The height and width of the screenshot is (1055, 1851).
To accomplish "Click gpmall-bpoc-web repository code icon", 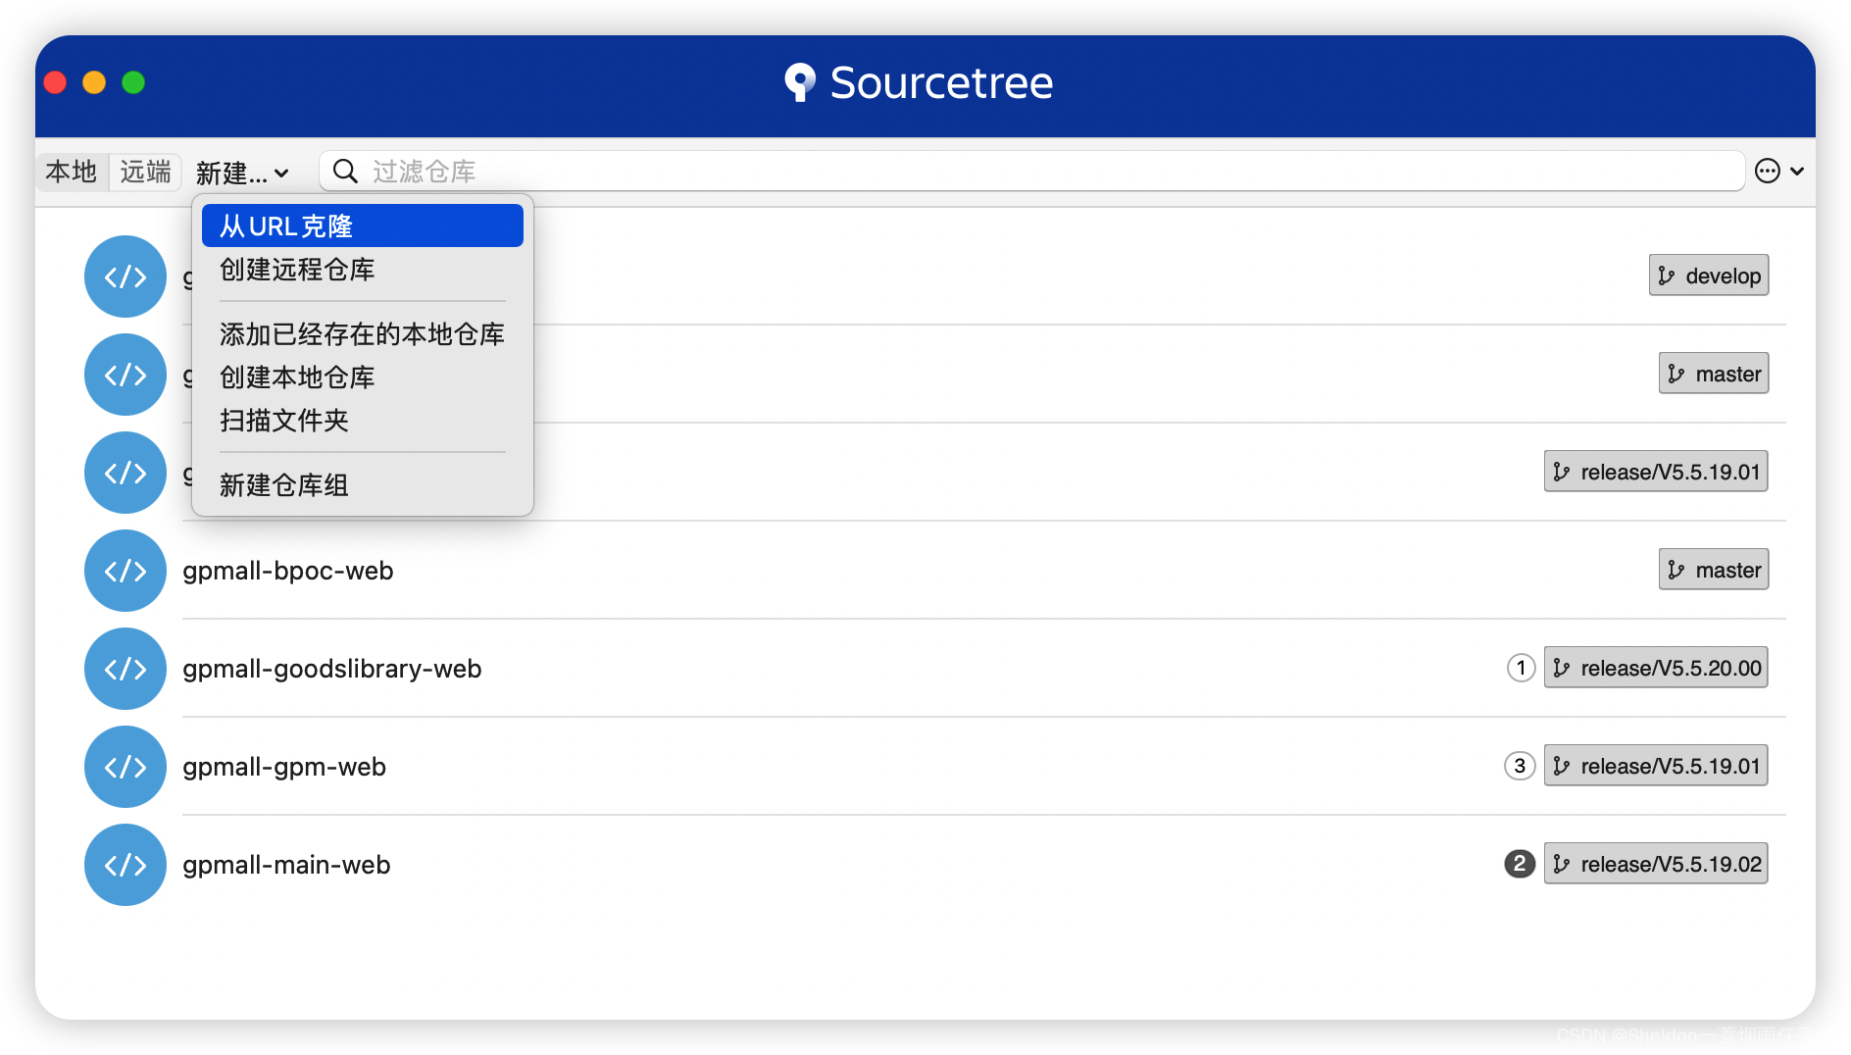I will click(125, 571).
